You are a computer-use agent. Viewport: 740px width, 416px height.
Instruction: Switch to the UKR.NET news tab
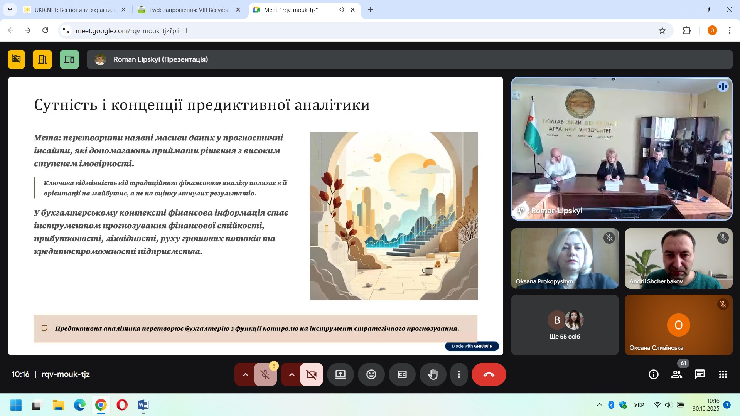[73, 10]
